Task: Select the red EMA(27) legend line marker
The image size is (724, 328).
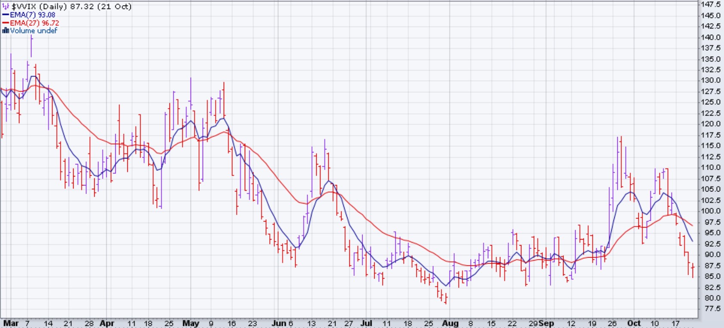Action: pyautogui.click(x=6, y=23)
